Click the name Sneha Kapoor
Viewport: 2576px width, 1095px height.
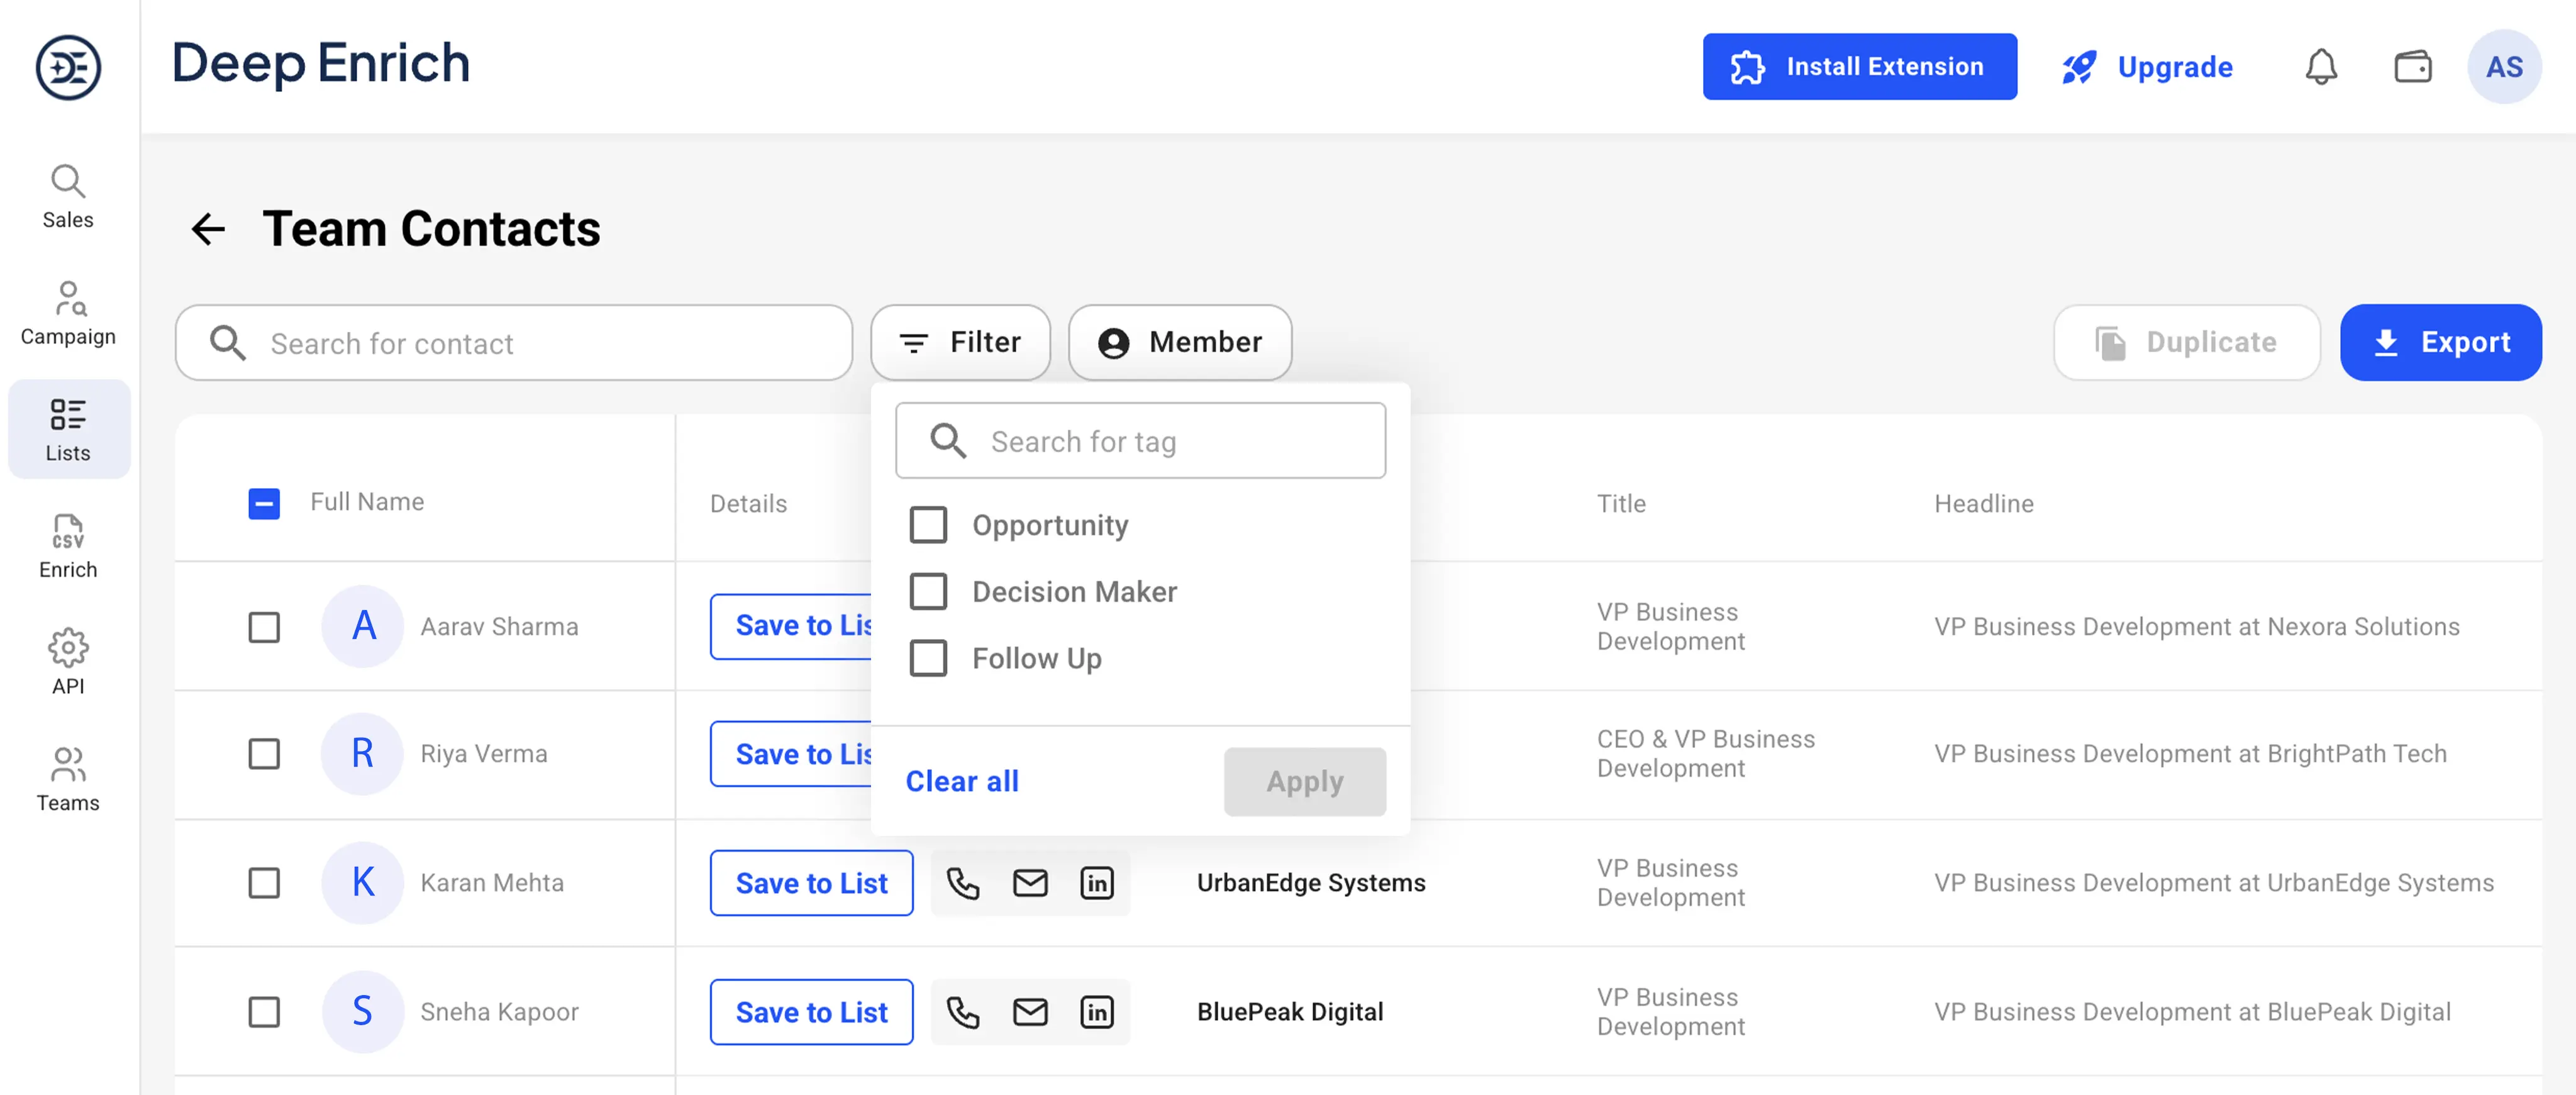[499, 1012]
